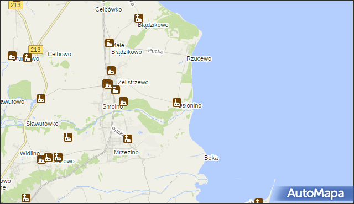Click the Beka place label
This screenshot has width=354, height=204.
(211, 158)
